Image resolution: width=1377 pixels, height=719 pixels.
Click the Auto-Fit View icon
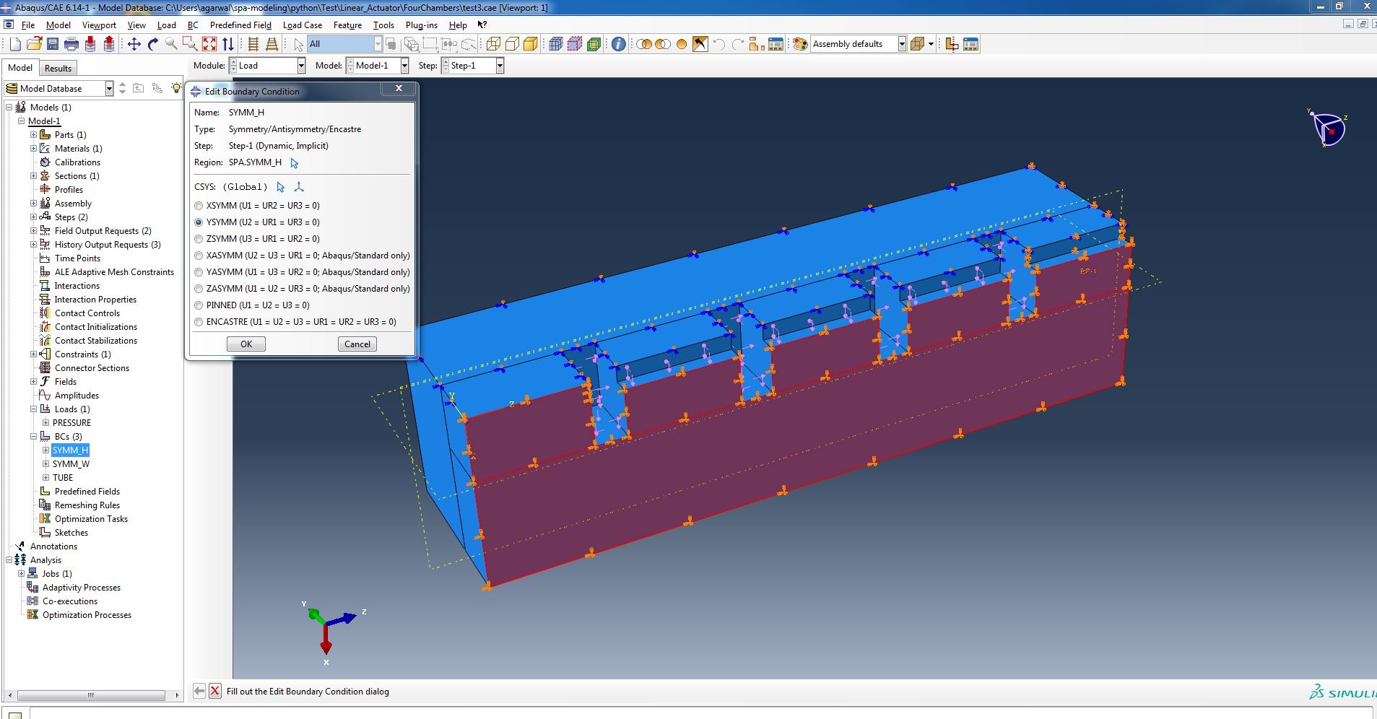pos(209,45)
